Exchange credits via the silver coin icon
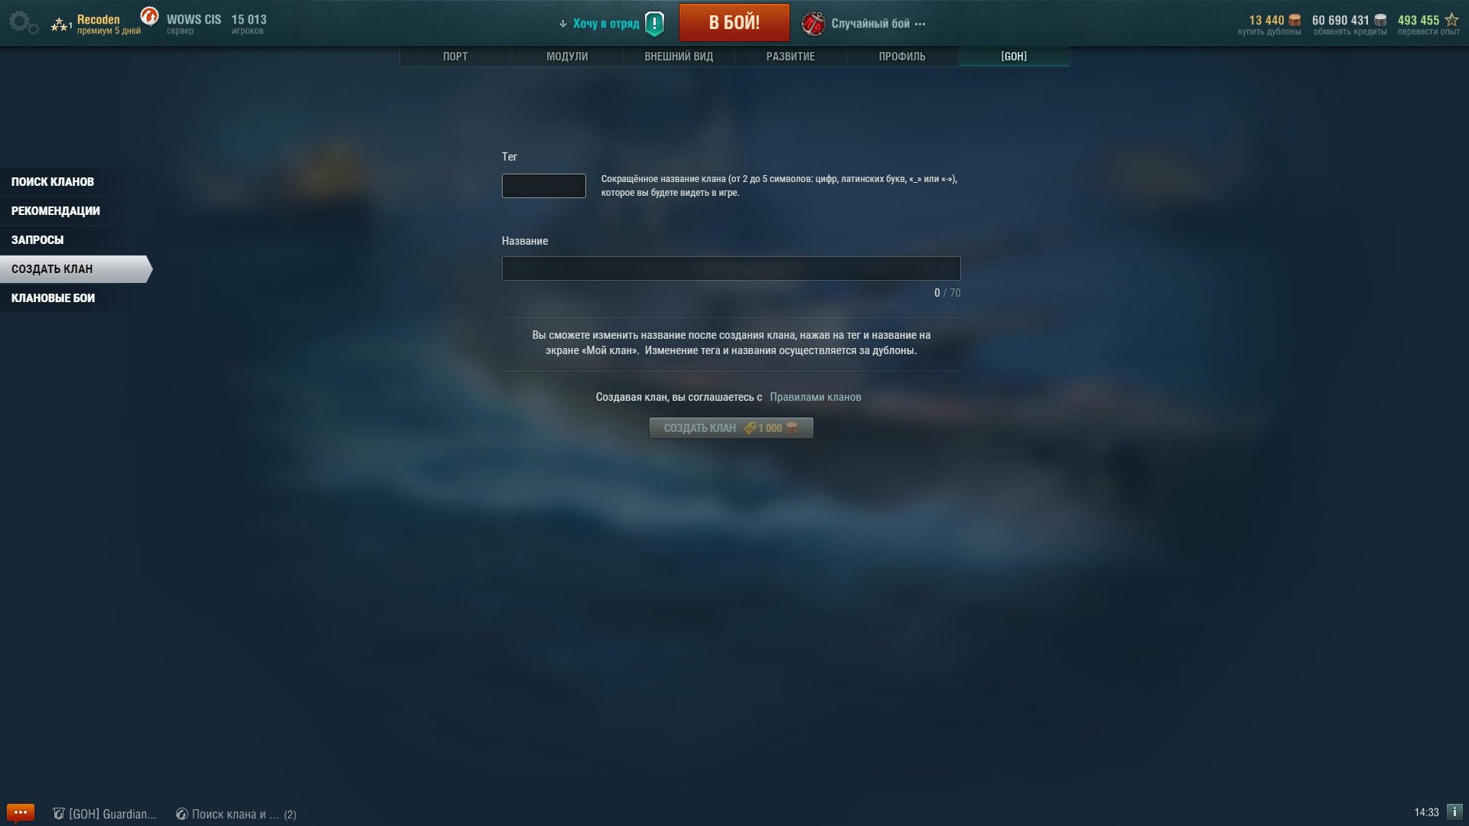Screen dimensions: 1469x826 tap(1380, 20)
